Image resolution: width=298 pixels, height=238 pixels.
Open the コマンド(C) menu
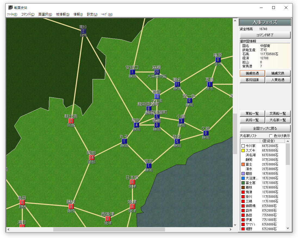pos(28,14)
